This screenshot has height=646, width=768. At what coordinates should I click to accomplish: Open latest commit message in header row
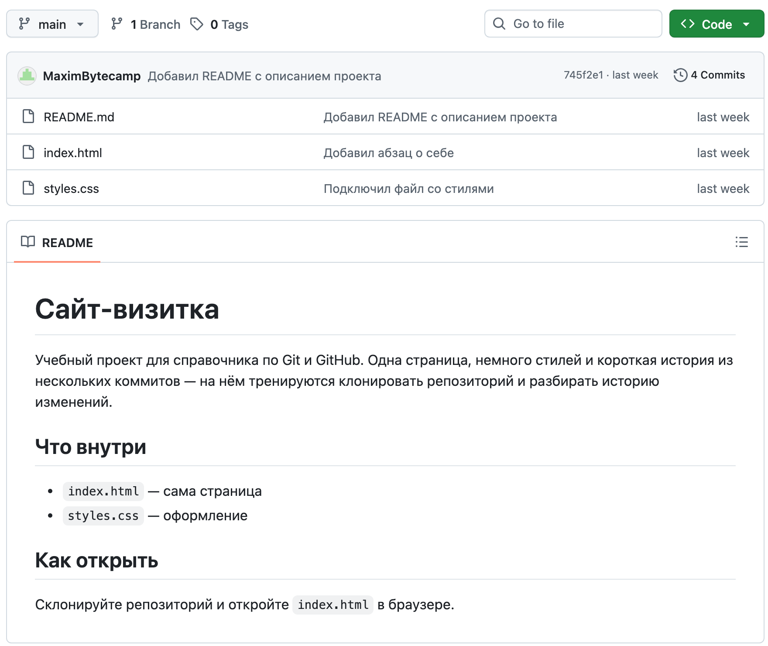coord(264,76)
